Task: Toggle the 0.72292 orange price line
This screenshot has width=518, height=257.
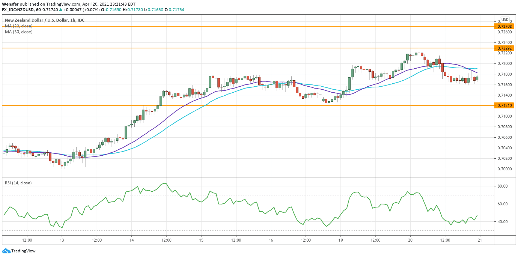Action: (504, 49)
